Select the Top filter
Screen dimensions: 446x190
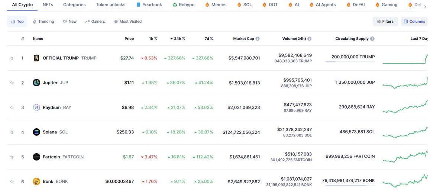[x=17, y=22]
